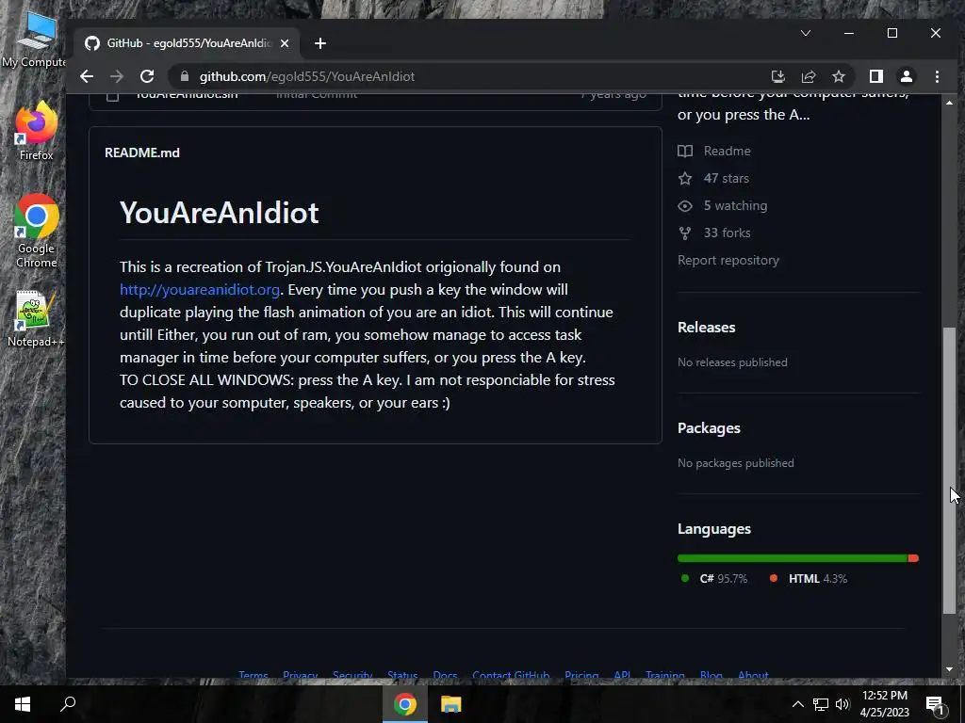Click the padlock site info icon

[x=185, y=76]
